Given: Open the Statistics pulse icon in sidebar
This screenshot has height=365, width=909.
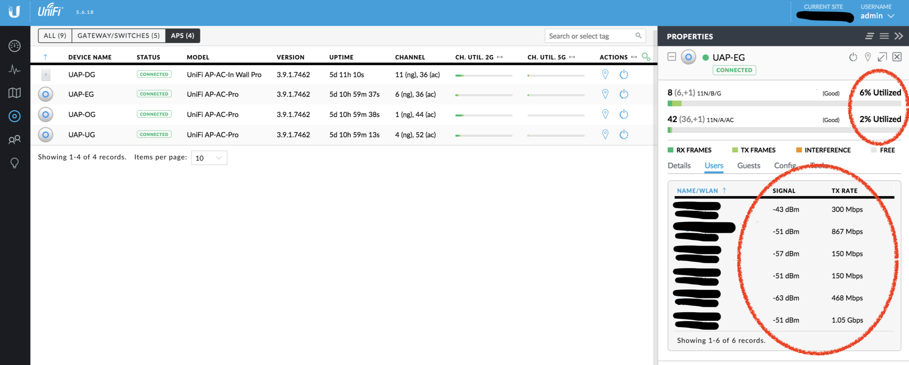Looking at the screenshot, I should point(15,69).
